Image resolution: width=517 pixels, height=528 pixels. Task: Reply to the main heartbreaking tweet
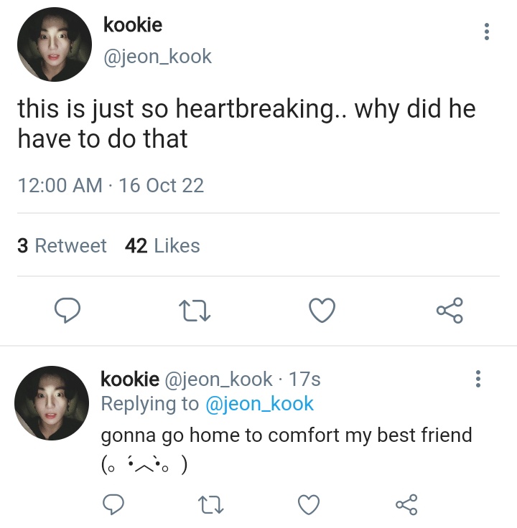[x=67, y=310]
